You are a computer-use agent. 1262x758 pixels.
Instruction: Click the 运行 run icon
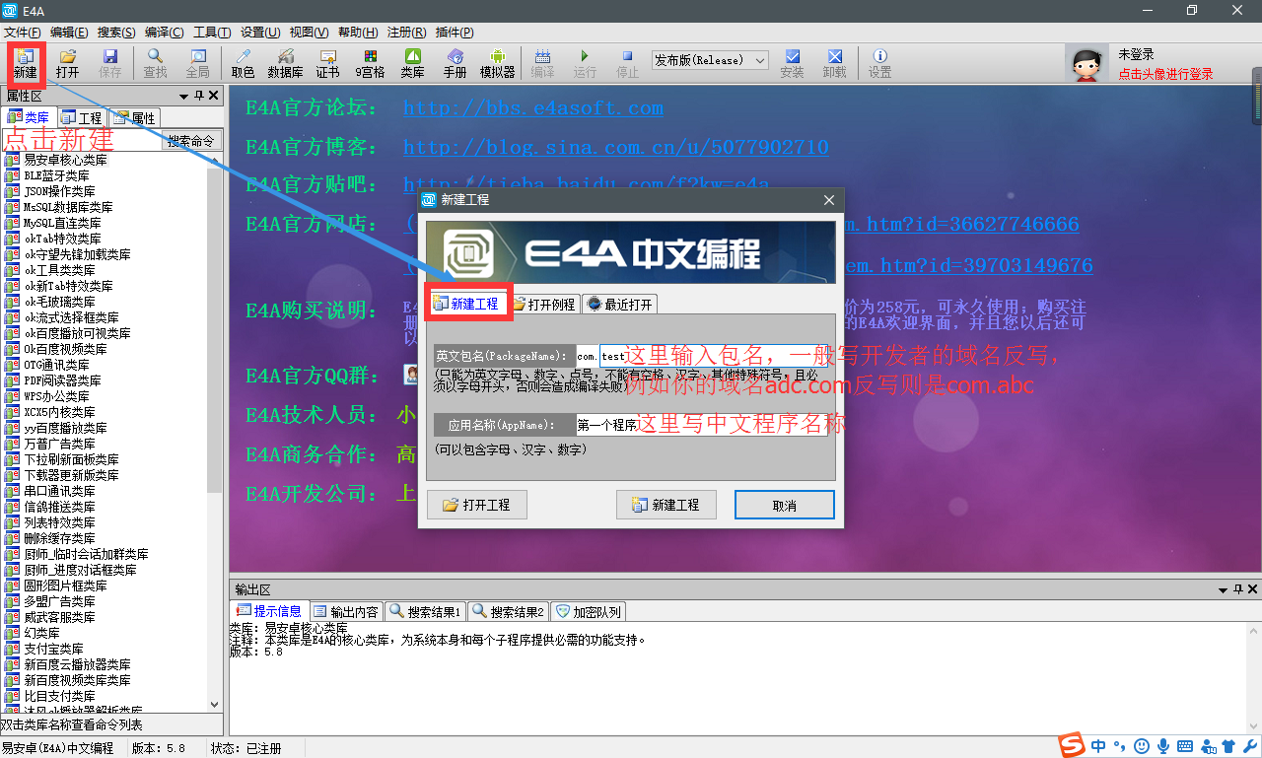(585, 63)
